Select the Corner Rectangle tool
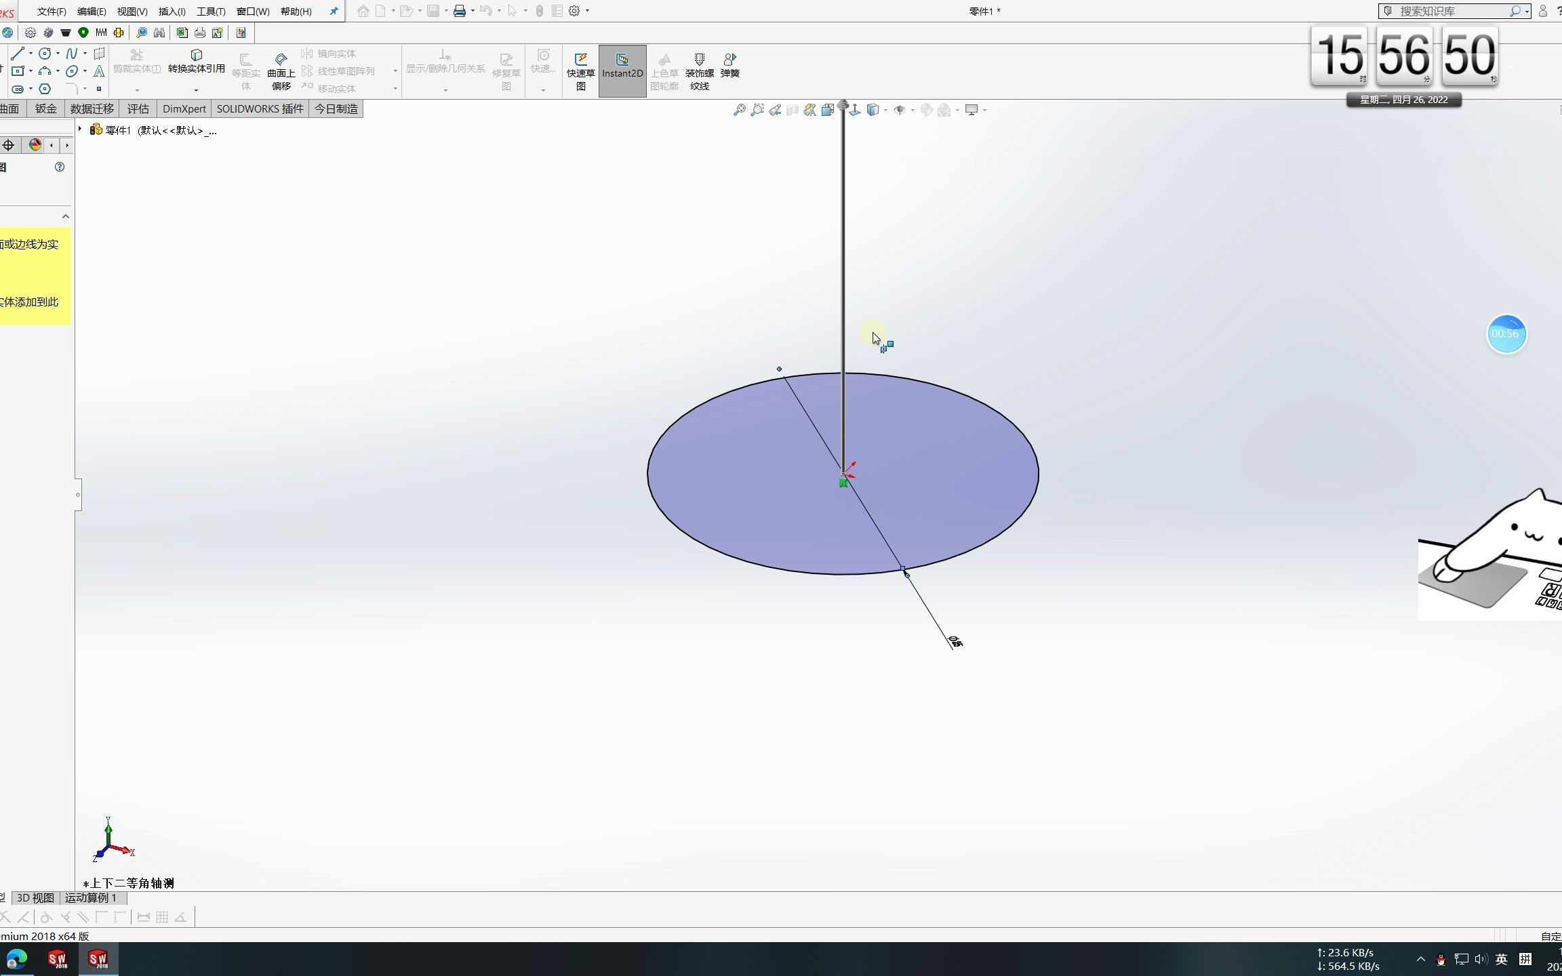 18,71
